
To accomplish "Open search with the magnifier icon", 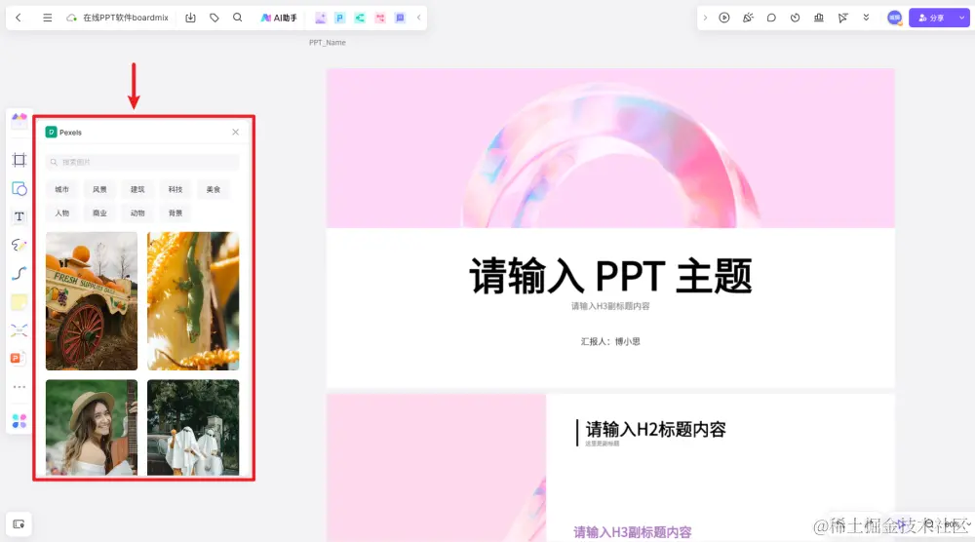I will click(238, 18).
